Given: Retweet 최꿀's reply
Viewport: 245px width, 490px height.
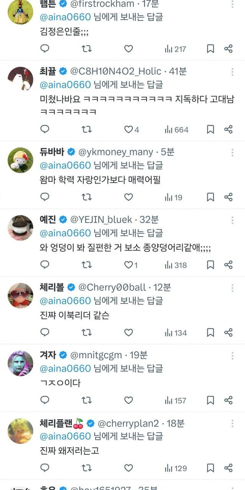Looking at the screenshot, I should [x=87, y=130].
